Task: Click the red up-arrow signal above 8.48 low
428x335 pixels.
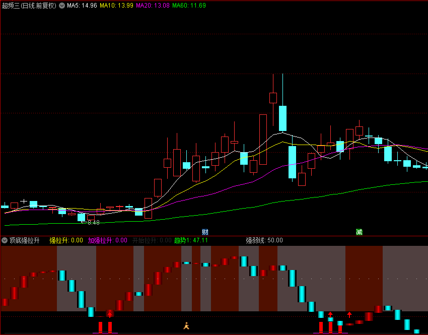Action: tap(110, 314)
